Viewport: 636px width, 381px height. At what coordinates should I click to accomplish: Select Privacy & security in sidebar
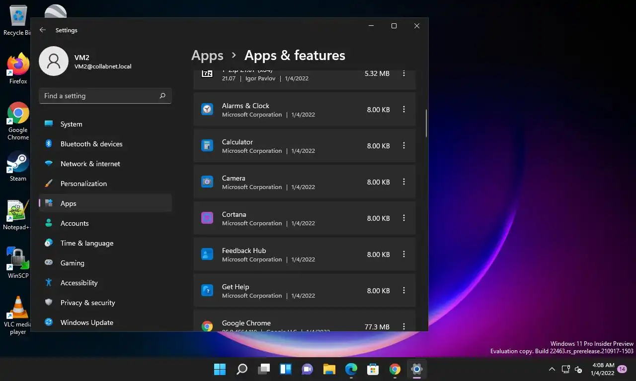pyautogui.click(x=105, y=303)
